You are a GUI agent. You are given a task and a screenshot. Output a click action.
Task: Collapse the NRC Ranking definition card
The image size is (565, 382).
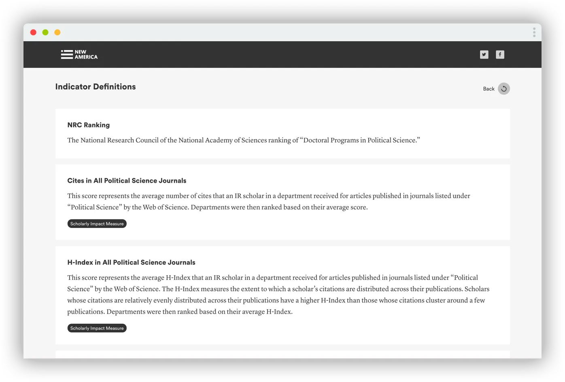coord(88,125)
